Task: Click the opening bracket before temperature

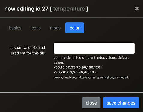Action: pos(51,9)
